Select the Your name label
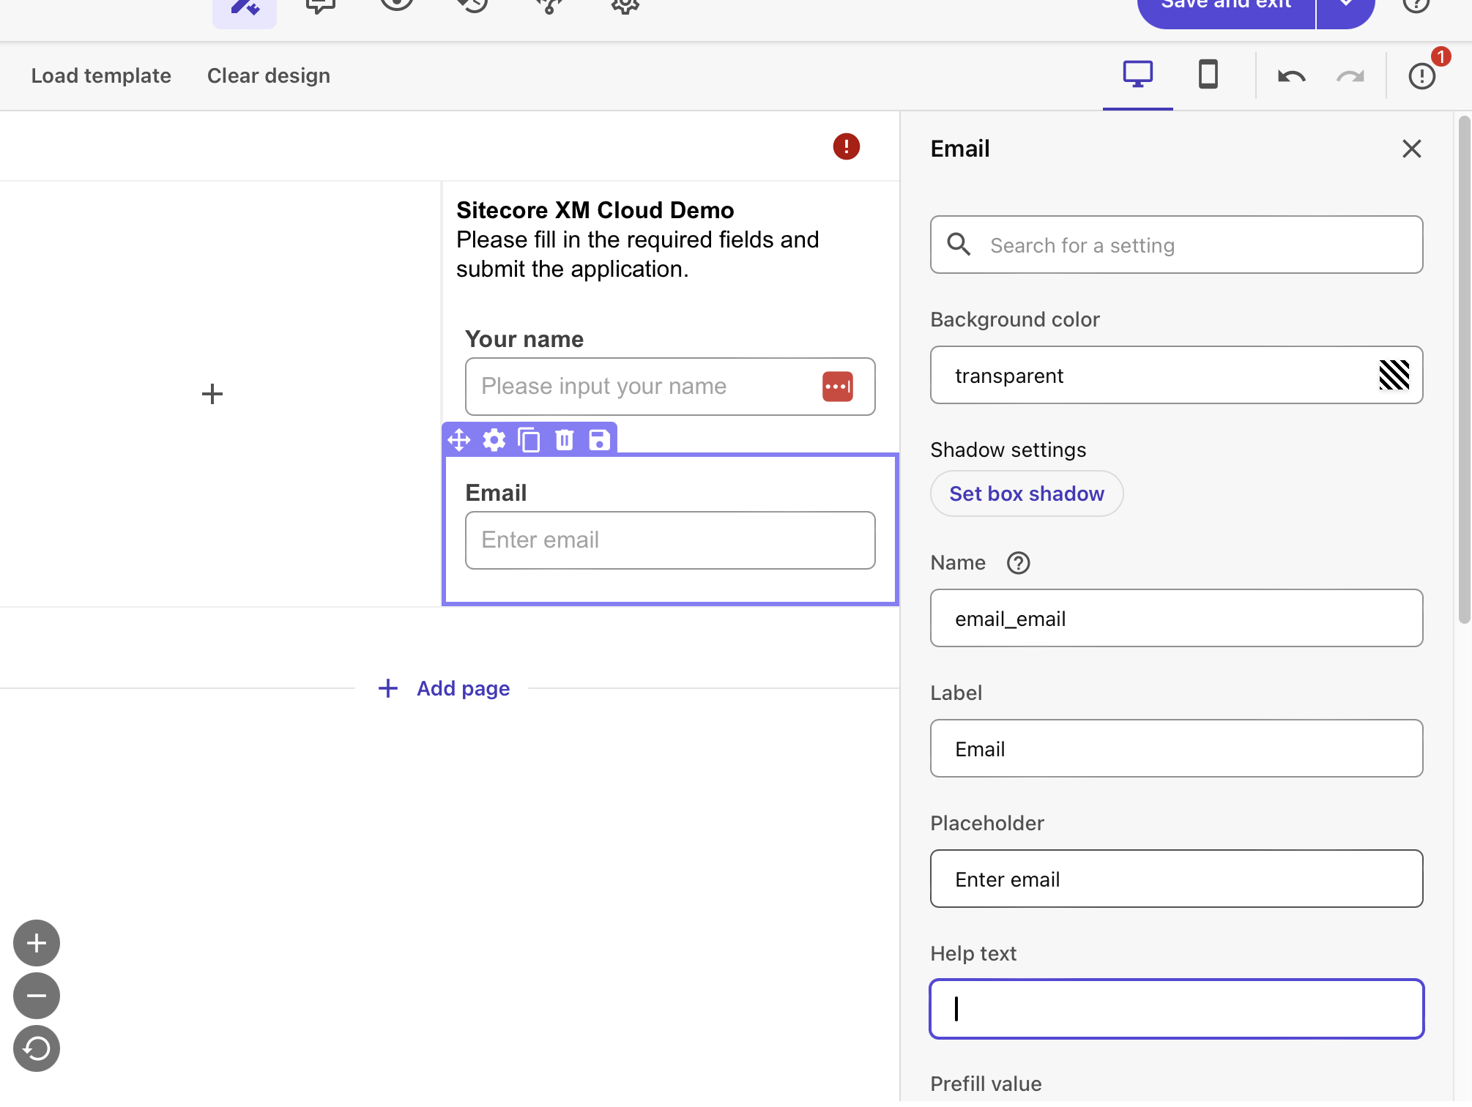 tap(524, 339)
